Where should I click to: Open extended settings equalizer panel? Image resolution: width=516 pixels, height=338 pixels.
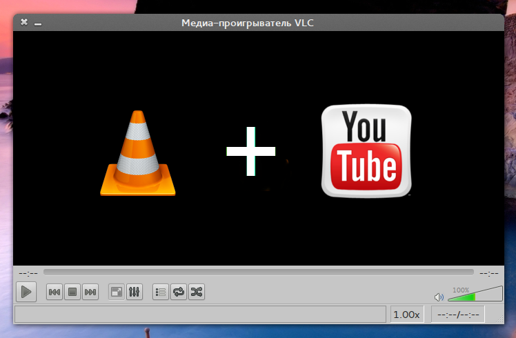[135, 292]
